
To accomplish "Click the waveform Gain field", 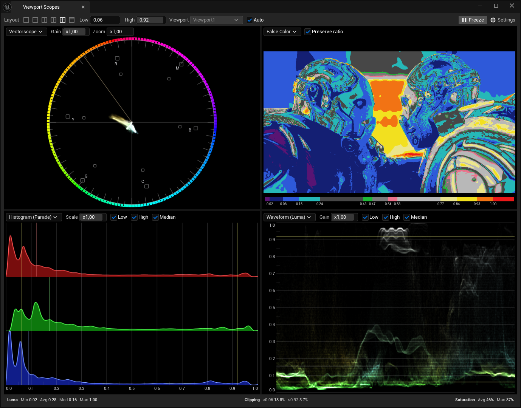I will pyautogui.click(x=344, y=217).
